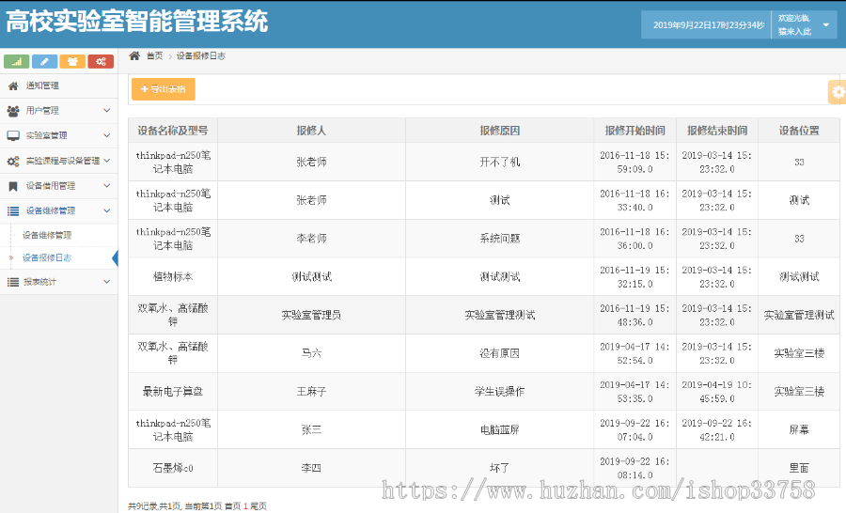The image size is (846, 513).
Task: Open 报表统计 menu item
Action: point(59,282)
